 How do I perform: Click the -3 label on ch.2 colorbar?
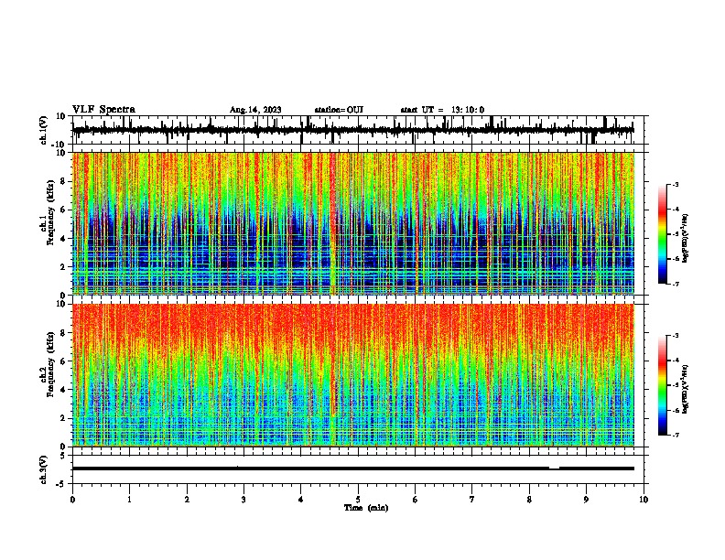[676, 336]
